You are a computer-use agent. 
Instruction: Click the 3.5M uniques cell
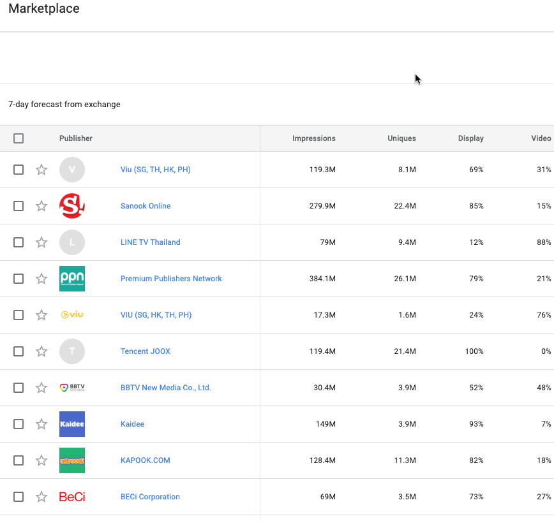407,497
